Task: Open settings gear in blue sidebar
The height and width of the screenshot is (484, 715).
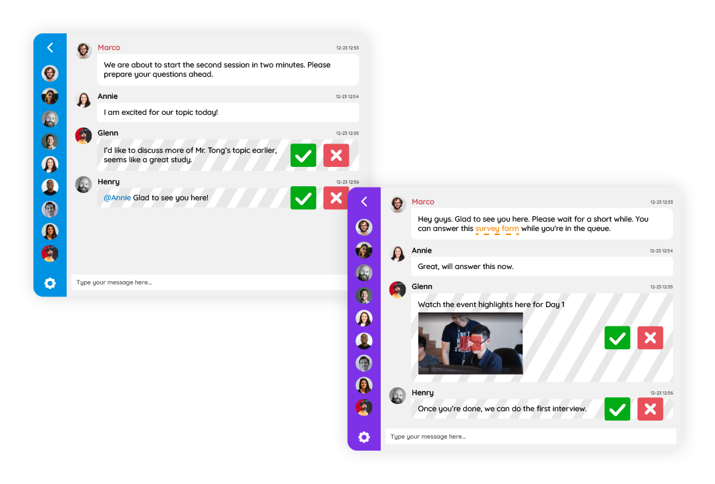Action: tap(49, 284)
